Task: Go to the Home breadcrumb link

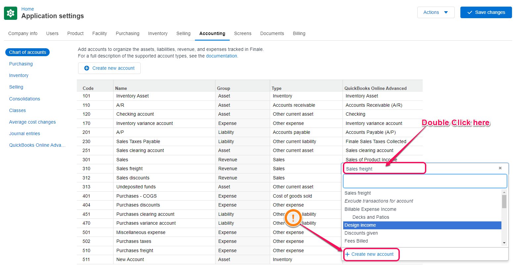Action: point(27,9)
